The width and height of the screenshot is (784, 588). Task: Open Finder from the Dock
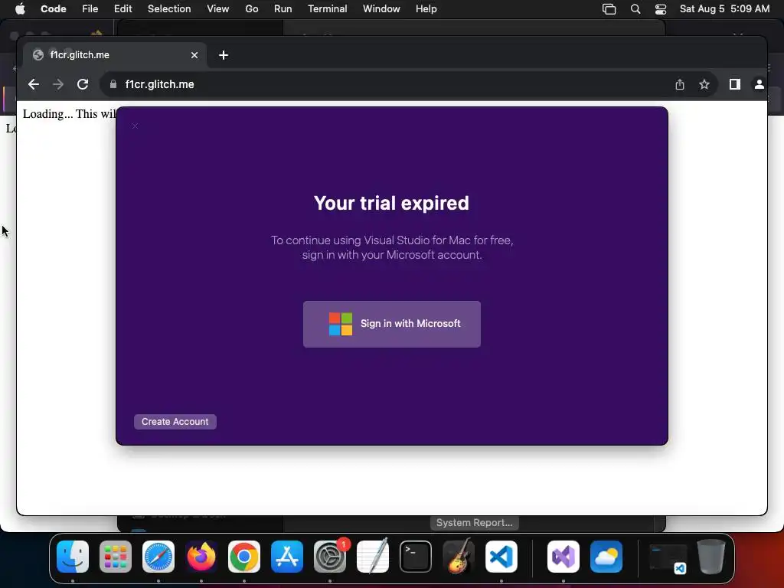[x=73, y=557]
